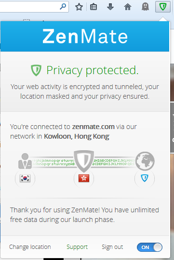Toggle ZenMate ON switch off

pos(149,247)
